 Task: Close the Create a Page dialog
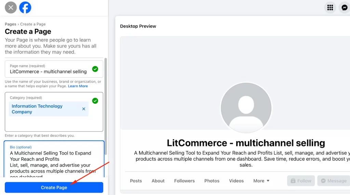coord(11,8)
